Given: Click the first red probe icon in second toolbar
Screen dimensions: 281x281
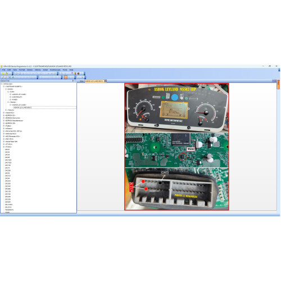Looking at the screenshot, I should (3, 77).
